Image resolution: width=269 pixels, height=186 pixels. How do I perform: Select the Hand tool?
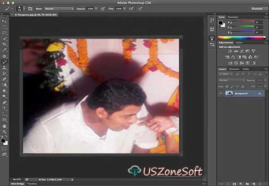coord(4,126)
